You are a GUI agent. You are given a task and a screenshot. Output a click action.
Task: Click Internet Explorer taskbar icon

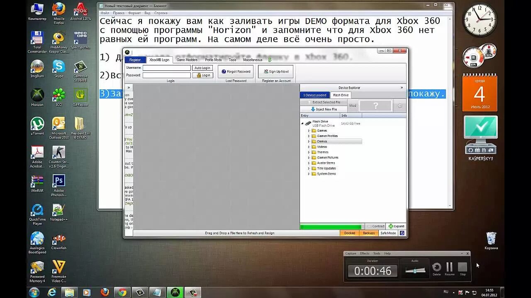click(52, 292)
